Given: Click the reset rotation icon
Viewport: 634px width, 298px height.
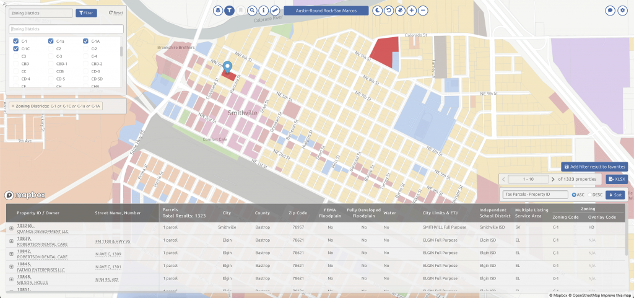Looking at the screenshot, I should (x=389, y=11).
